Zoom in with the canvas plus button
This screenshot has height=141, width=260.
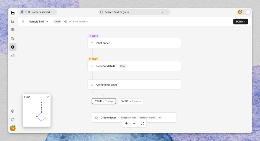(126, 124)
